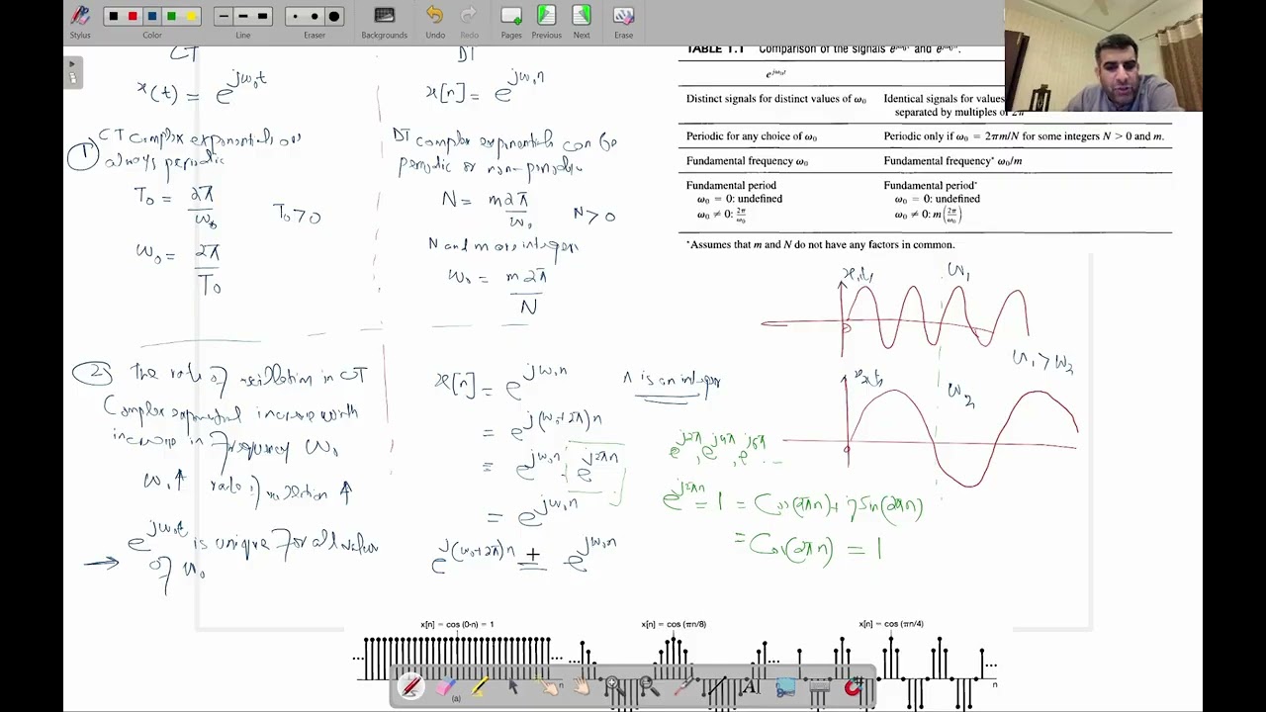Pick the black pen color
The width and height of the screenshot is (1266, 712).
(113, 16)
